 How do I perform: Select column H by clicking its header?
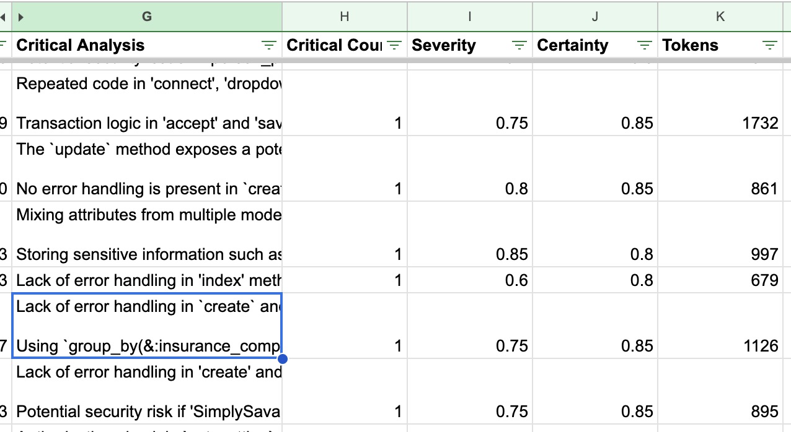click(344, 17)
